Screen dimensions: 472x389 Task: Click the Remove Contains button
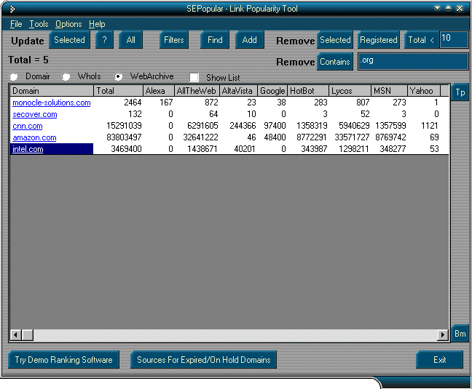[335, 62]
